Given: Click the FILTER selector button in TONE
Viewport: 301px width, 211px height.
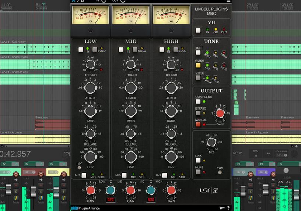Looking at the screenshot, I should click(198, 65).
